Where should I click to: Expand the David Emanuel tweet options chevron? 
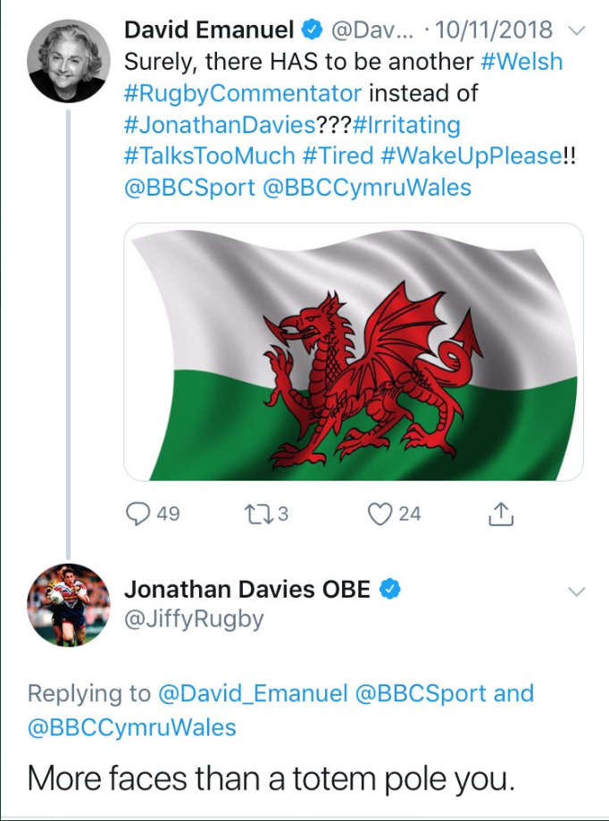tap(577, 30)
